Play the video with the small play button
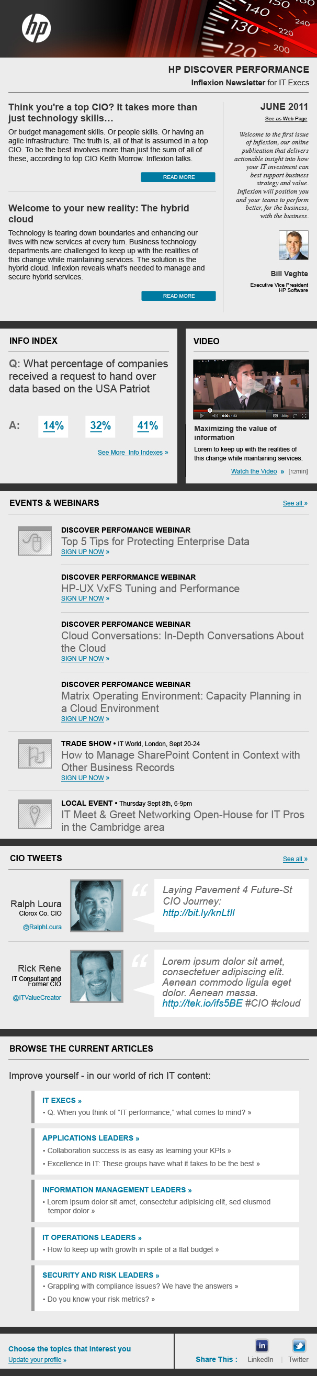Viewport: 317px width, 1376px height. pos(202,415)
